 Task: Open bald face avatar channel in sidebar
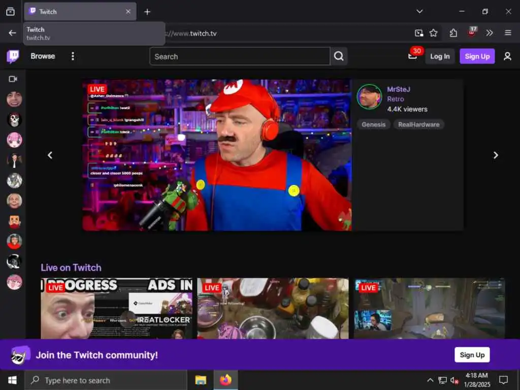click(14, 201)
